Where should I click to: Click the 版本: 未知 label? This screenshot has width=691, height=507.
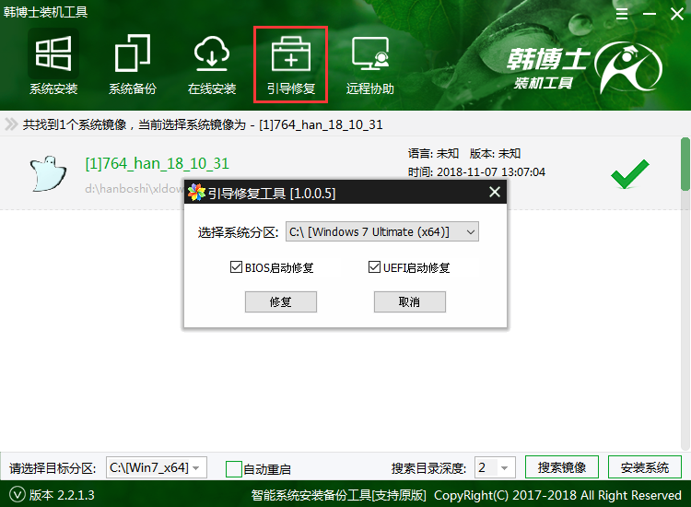click(x=495, y=153)
